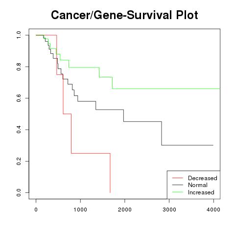Click the x-axis tick label 3000

tap(169, 210)
